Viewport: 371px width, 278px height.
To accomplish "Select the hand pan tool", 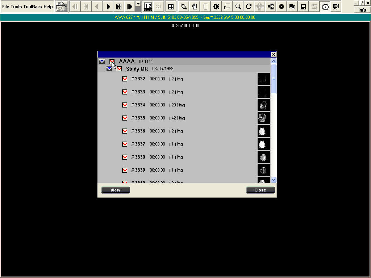I will 195,7.
